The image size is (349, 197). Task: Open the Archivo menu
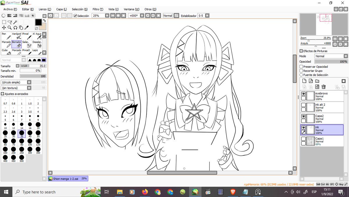point(10,9)
